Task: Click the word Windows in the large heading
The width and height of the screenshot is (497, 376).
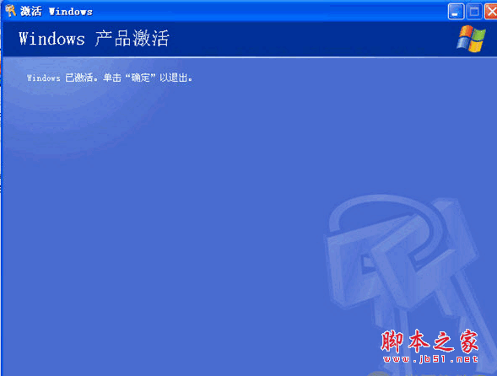Action: tap(51, 39)
